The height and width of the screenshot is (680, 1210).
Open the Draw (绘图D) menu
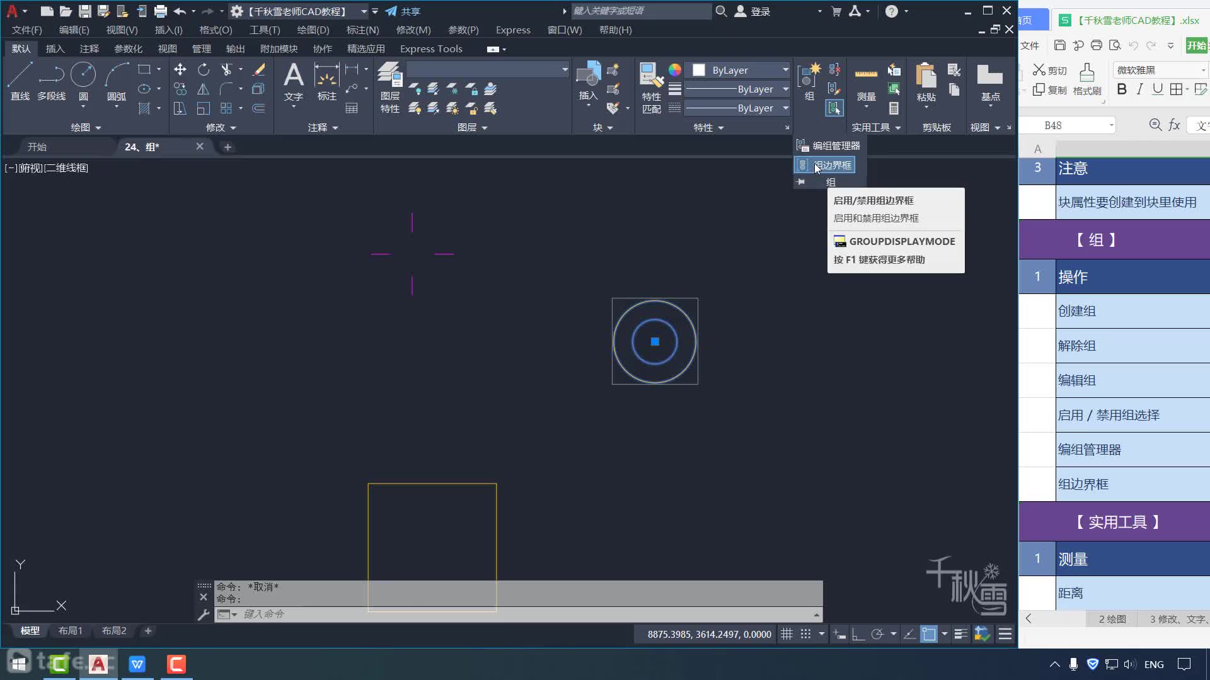(313, 30)
